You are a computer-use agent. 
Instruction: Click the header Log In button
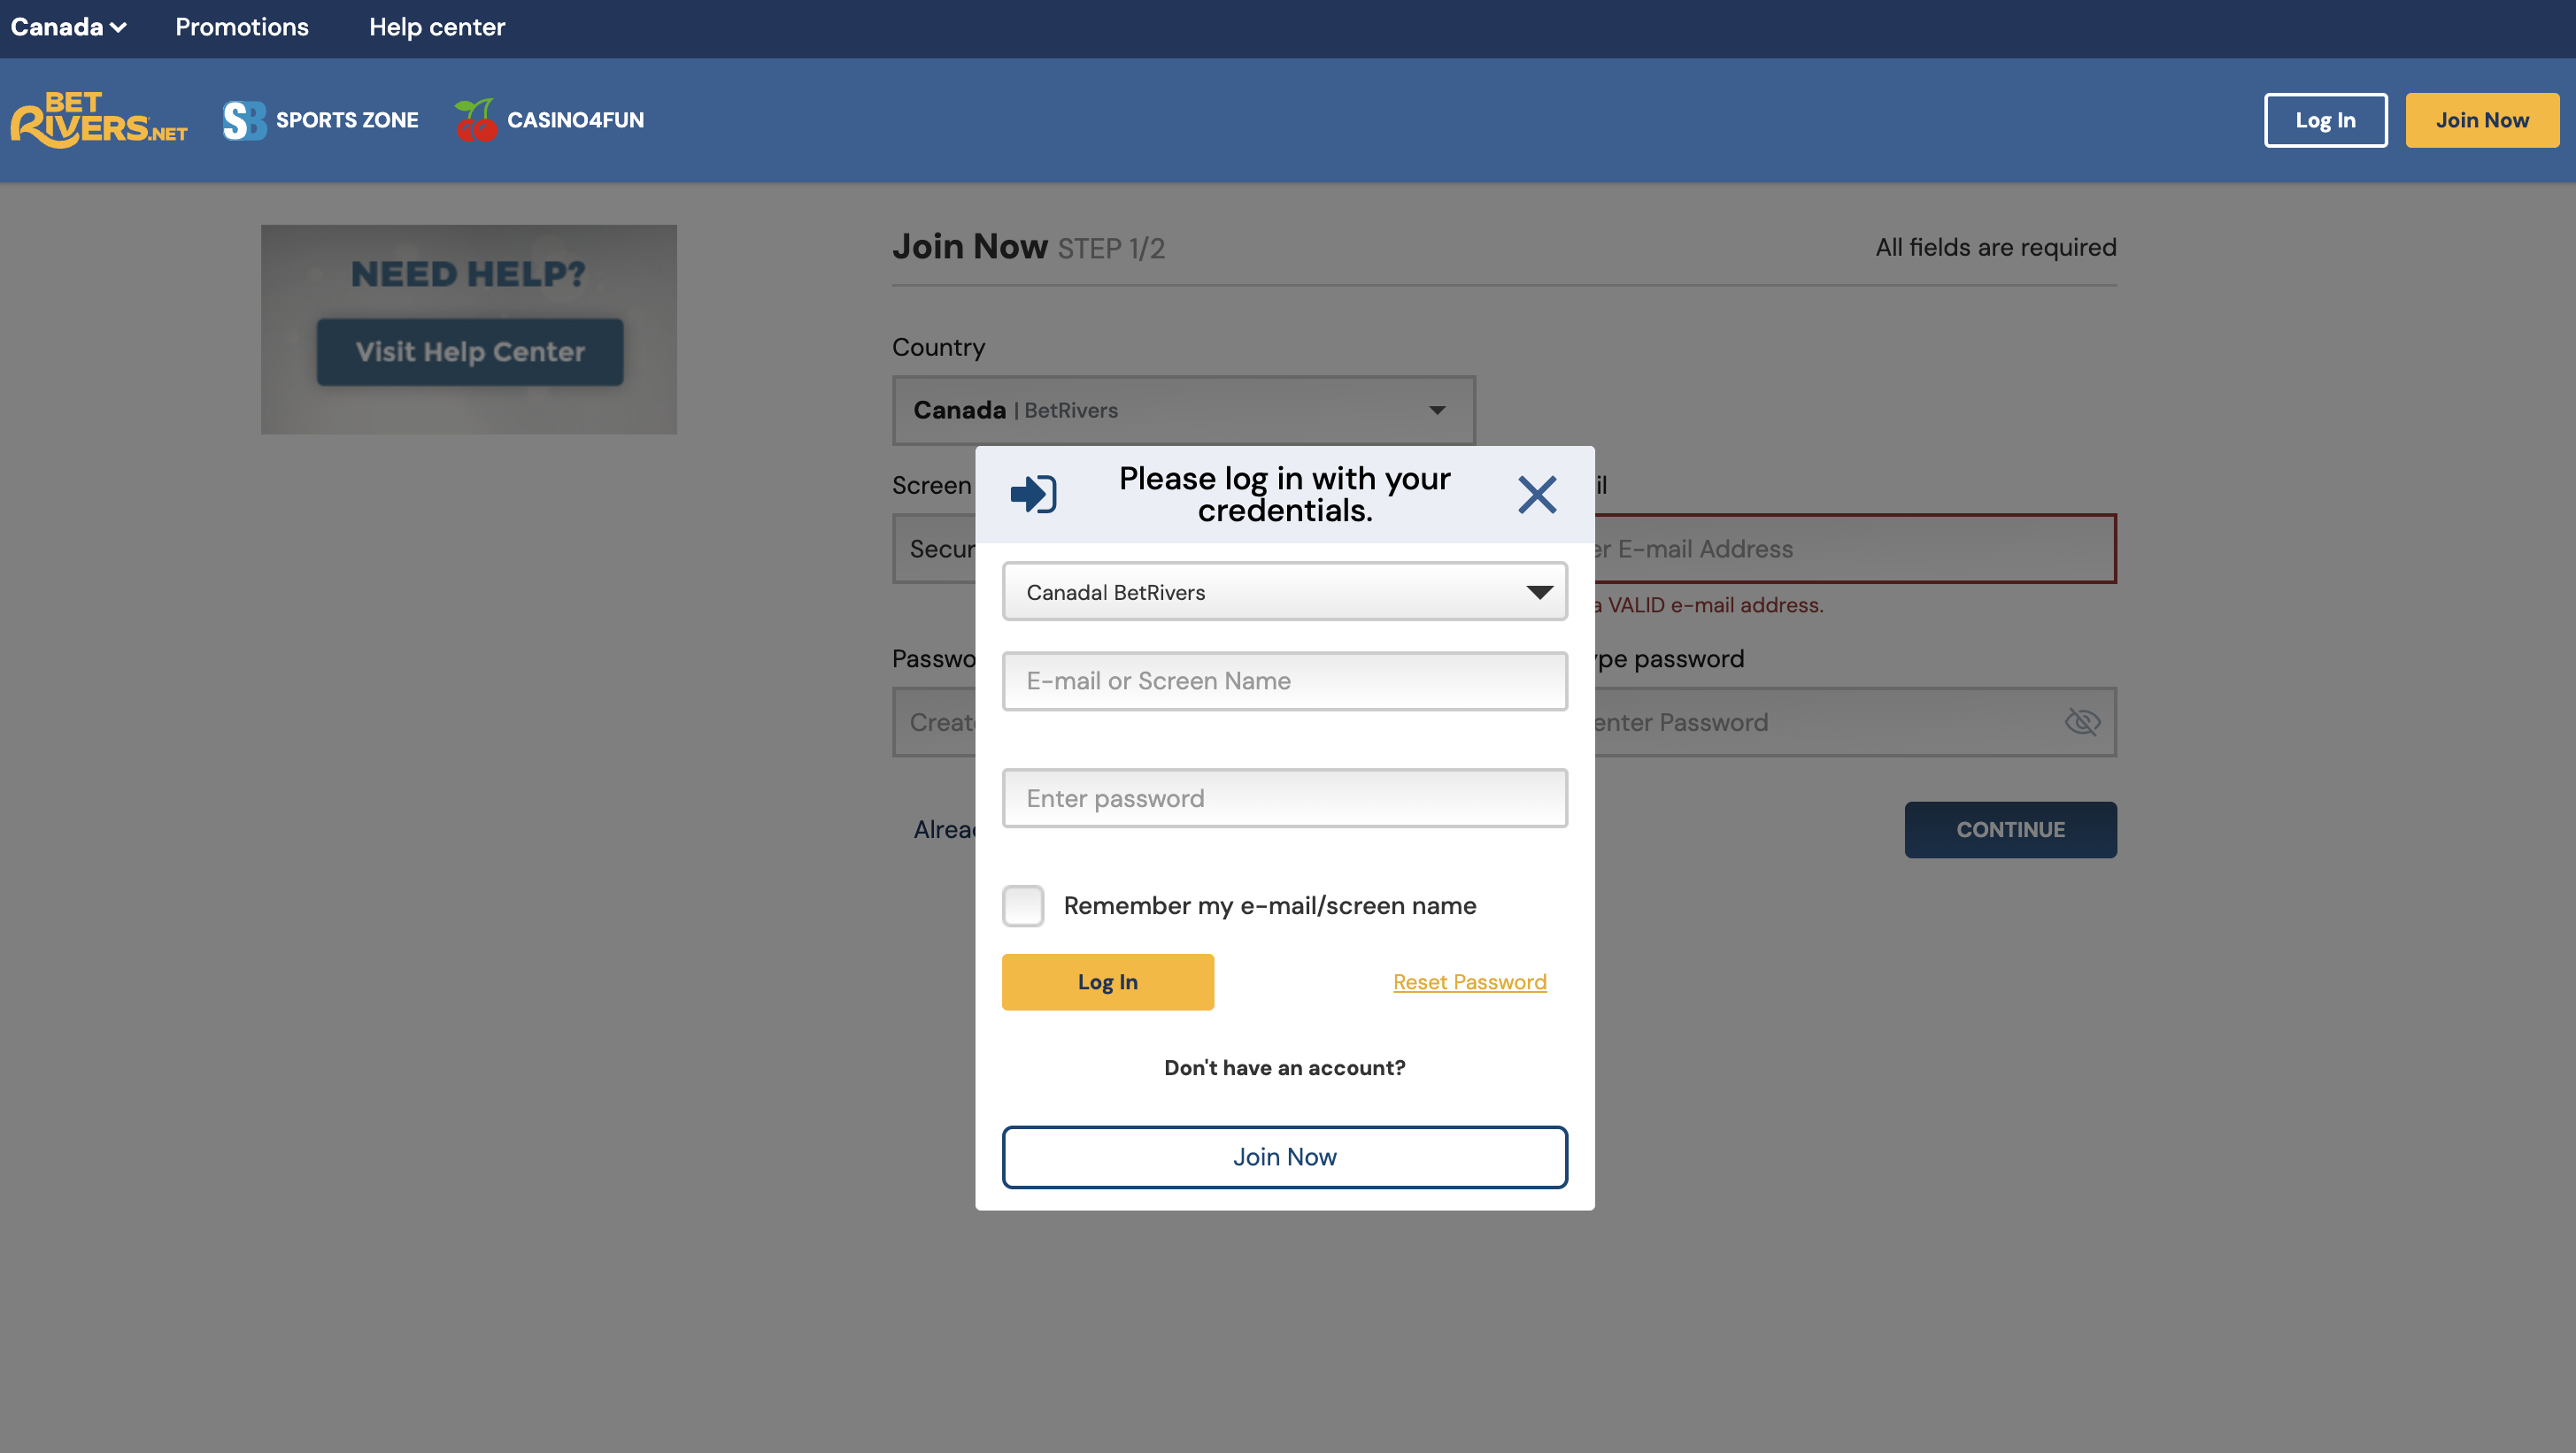click(2325, 120)
